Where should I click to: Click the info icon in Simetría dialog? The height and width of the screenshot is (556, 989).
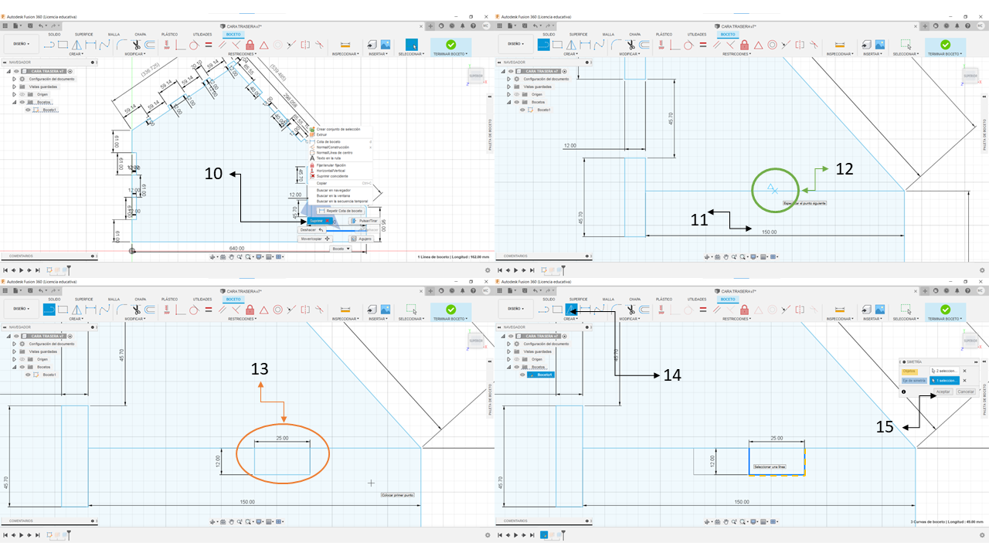903,392
